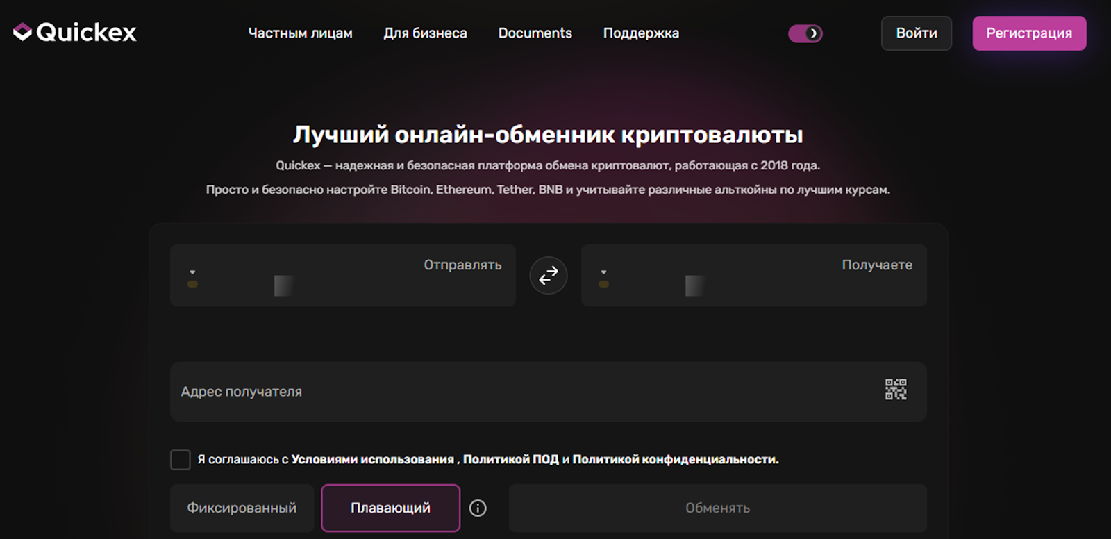Click the Обменять exchange button
This screenshot has height=539, width=1111.
click(718, 508)
